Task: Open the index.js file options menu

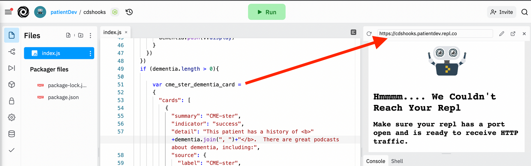Action: coord(91,53)
